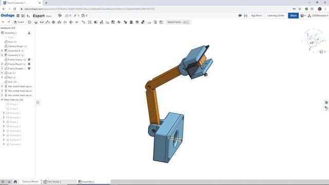Open the help question mark menu

click(303, 15)
